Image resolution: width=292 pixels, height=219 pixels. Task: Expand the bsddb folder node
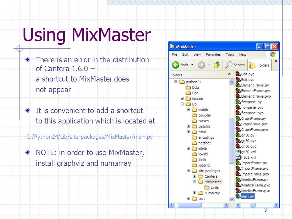coord(188,109)
